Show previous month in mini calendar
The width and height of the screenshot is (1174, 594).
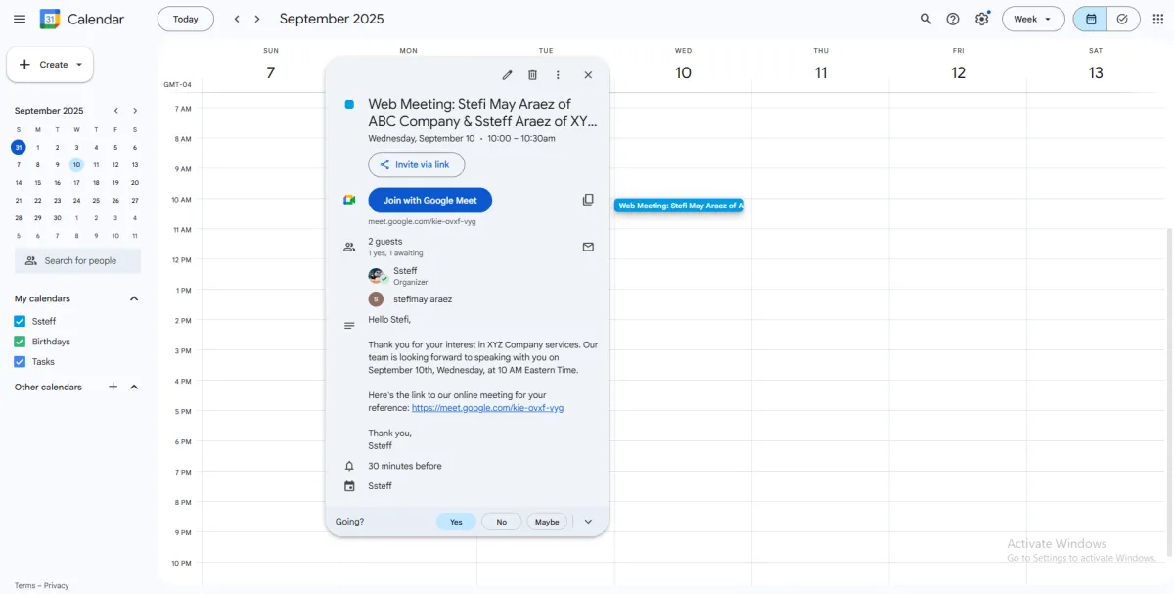point(115,111)
